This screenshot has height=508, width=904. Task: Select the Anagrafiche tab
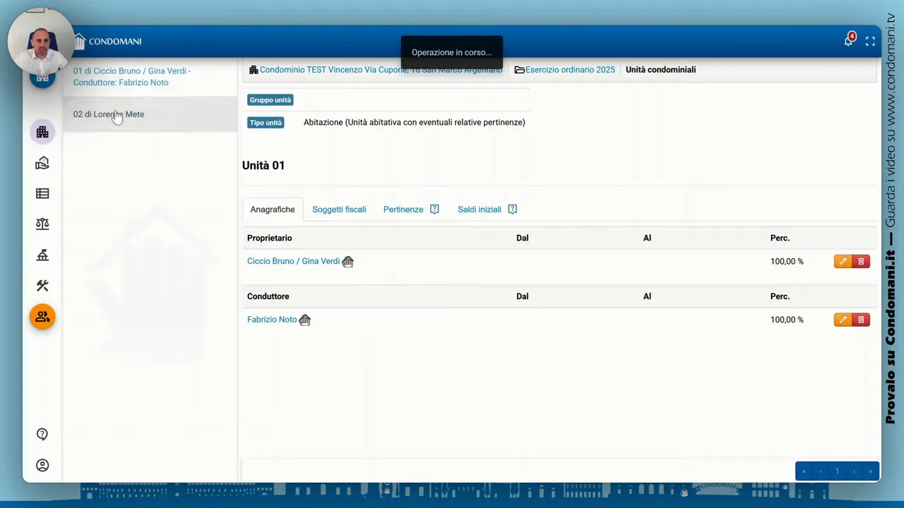pos(273,210)
